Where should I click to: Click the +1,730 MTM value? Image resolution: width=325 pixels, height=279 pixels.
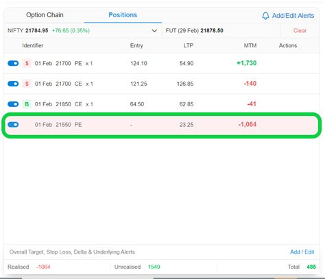(246, 63)
